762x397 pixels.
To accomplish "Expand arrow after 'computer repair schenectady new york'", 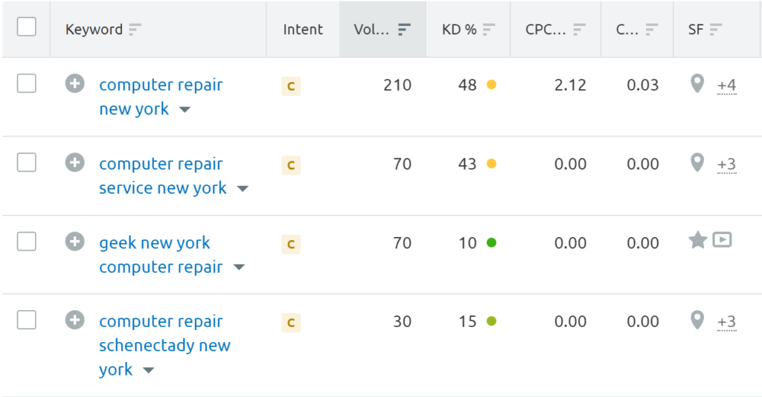I will point(149,370).
